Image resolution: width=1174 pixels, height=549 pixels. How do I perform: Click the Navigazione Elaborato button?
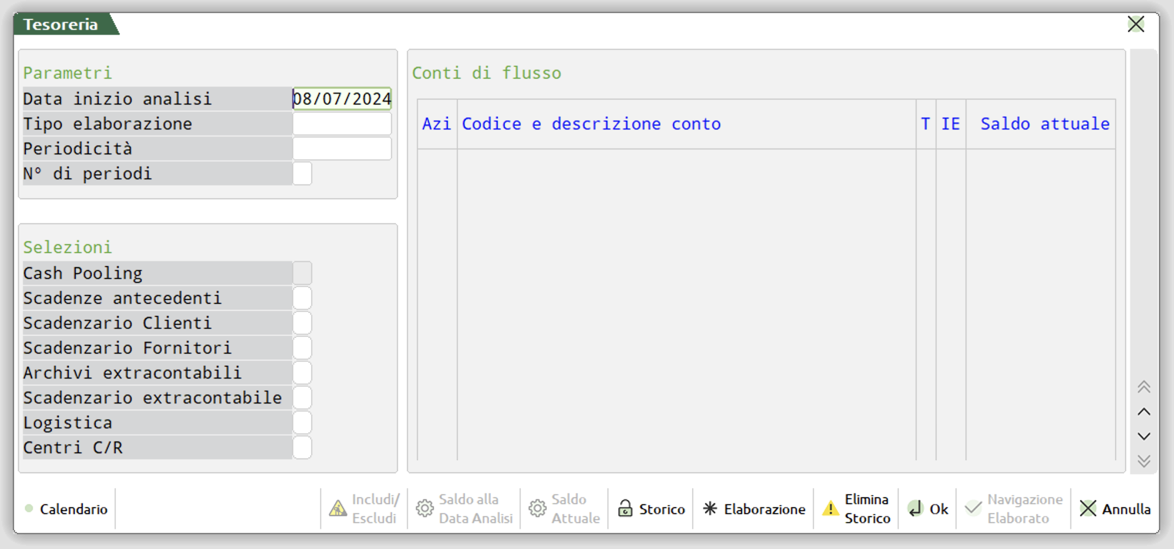pyautogui.click(x=1014, y=509)
